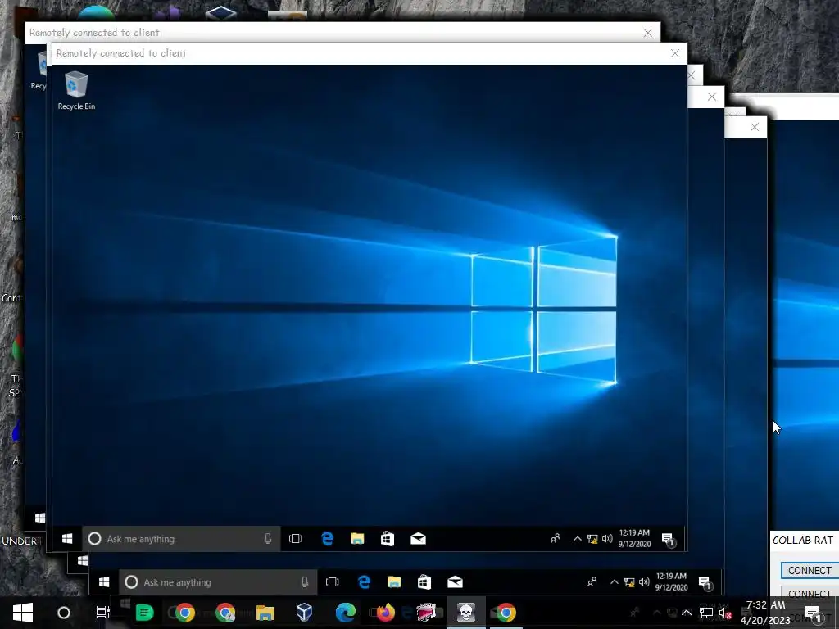This screenshot has height=629, width=839.
Task: Click the first CONNECT button in COLLAB RAT
Action: pyautogui.click(x=810, y=571)
